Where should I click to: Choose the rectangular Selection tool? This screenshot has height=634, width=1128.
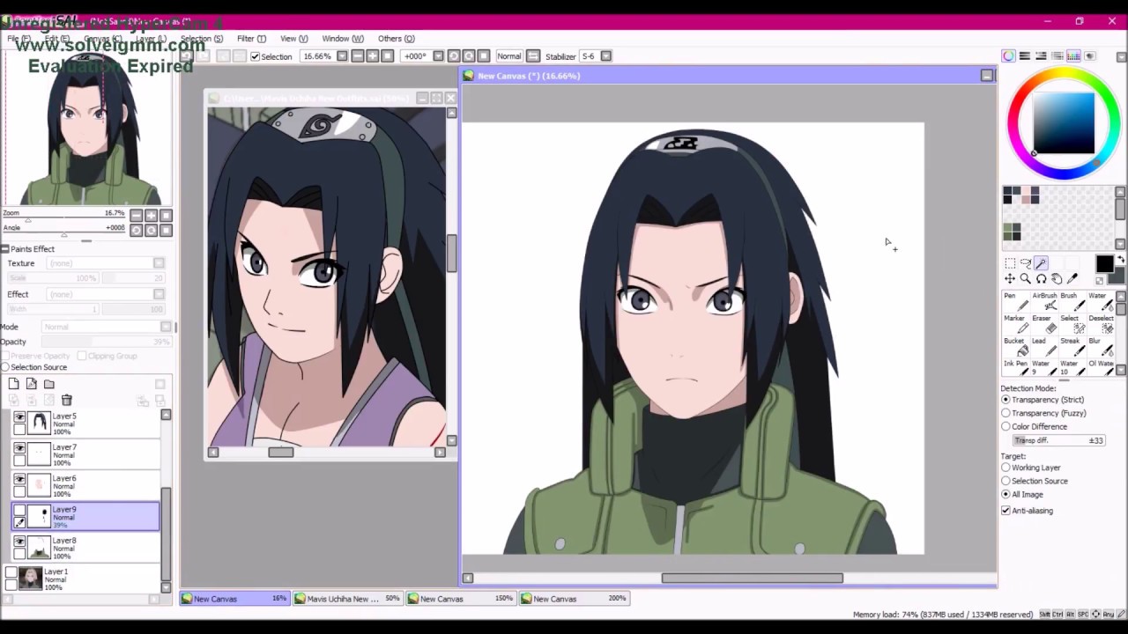(x=1010, y=263)
